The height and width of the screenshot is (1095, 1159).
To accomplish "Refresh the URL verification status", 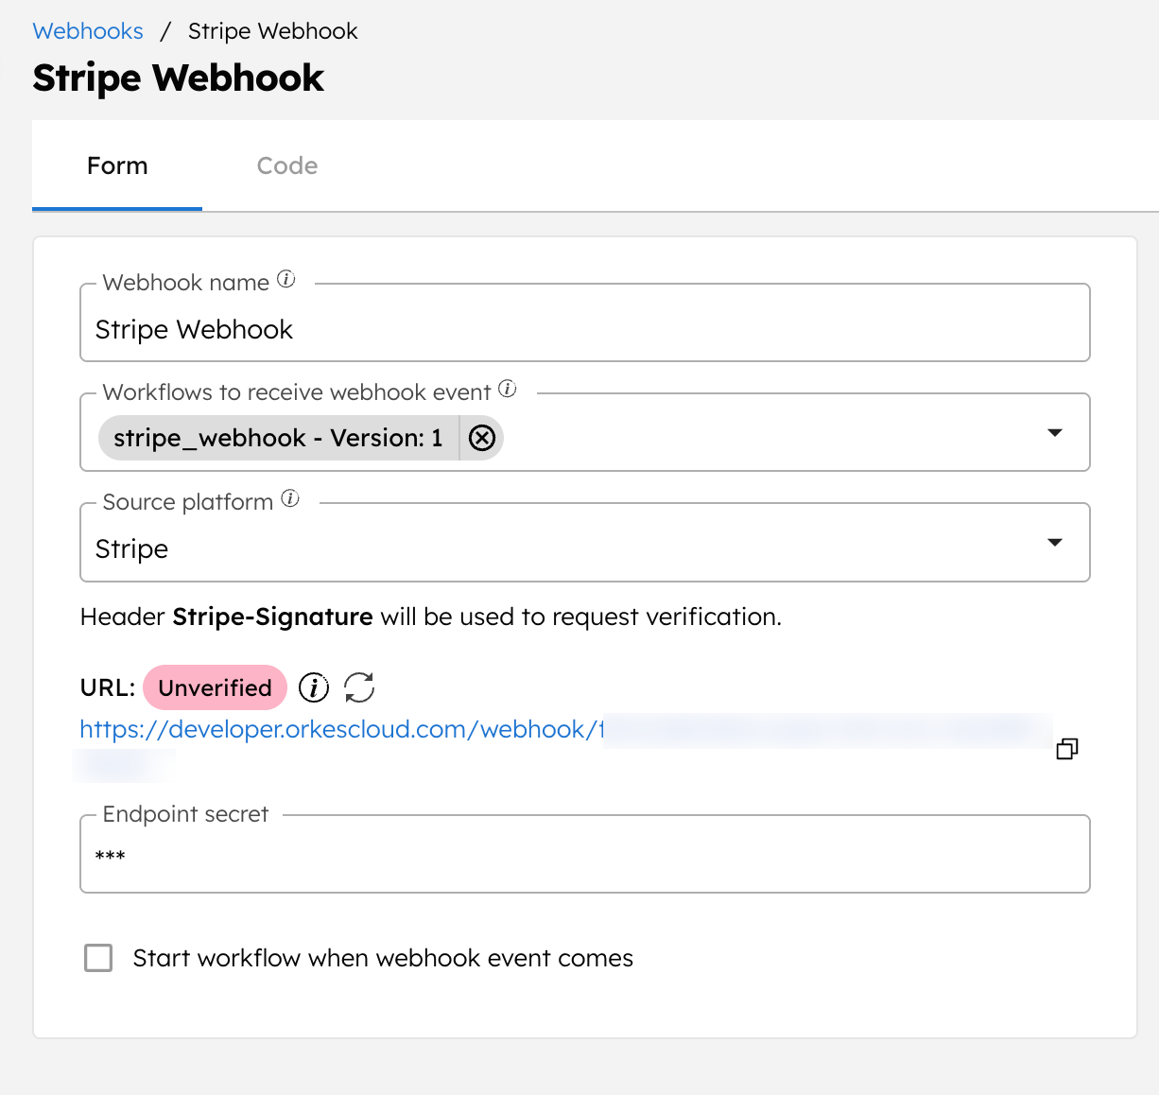I will [359, 687].
